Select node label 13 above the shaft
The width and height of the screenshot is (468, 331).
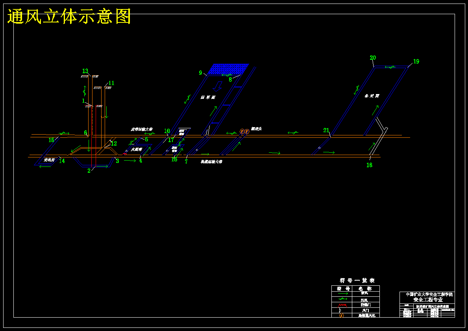point(85,71)
